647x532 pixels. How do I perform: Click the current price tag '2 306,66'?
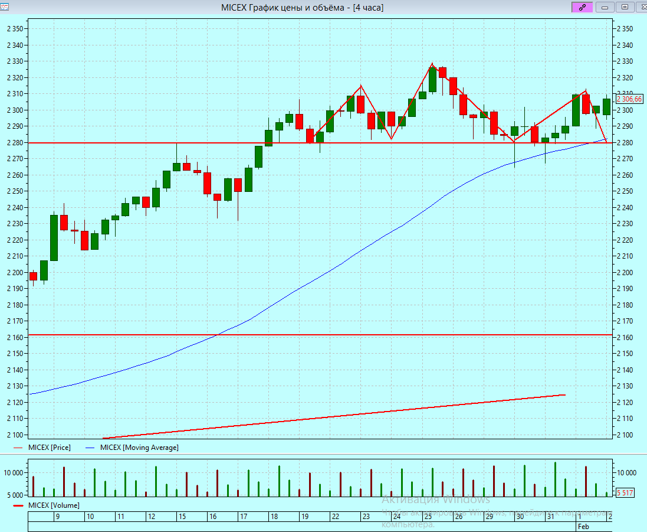pyautogui.click(x=629, y=99)
